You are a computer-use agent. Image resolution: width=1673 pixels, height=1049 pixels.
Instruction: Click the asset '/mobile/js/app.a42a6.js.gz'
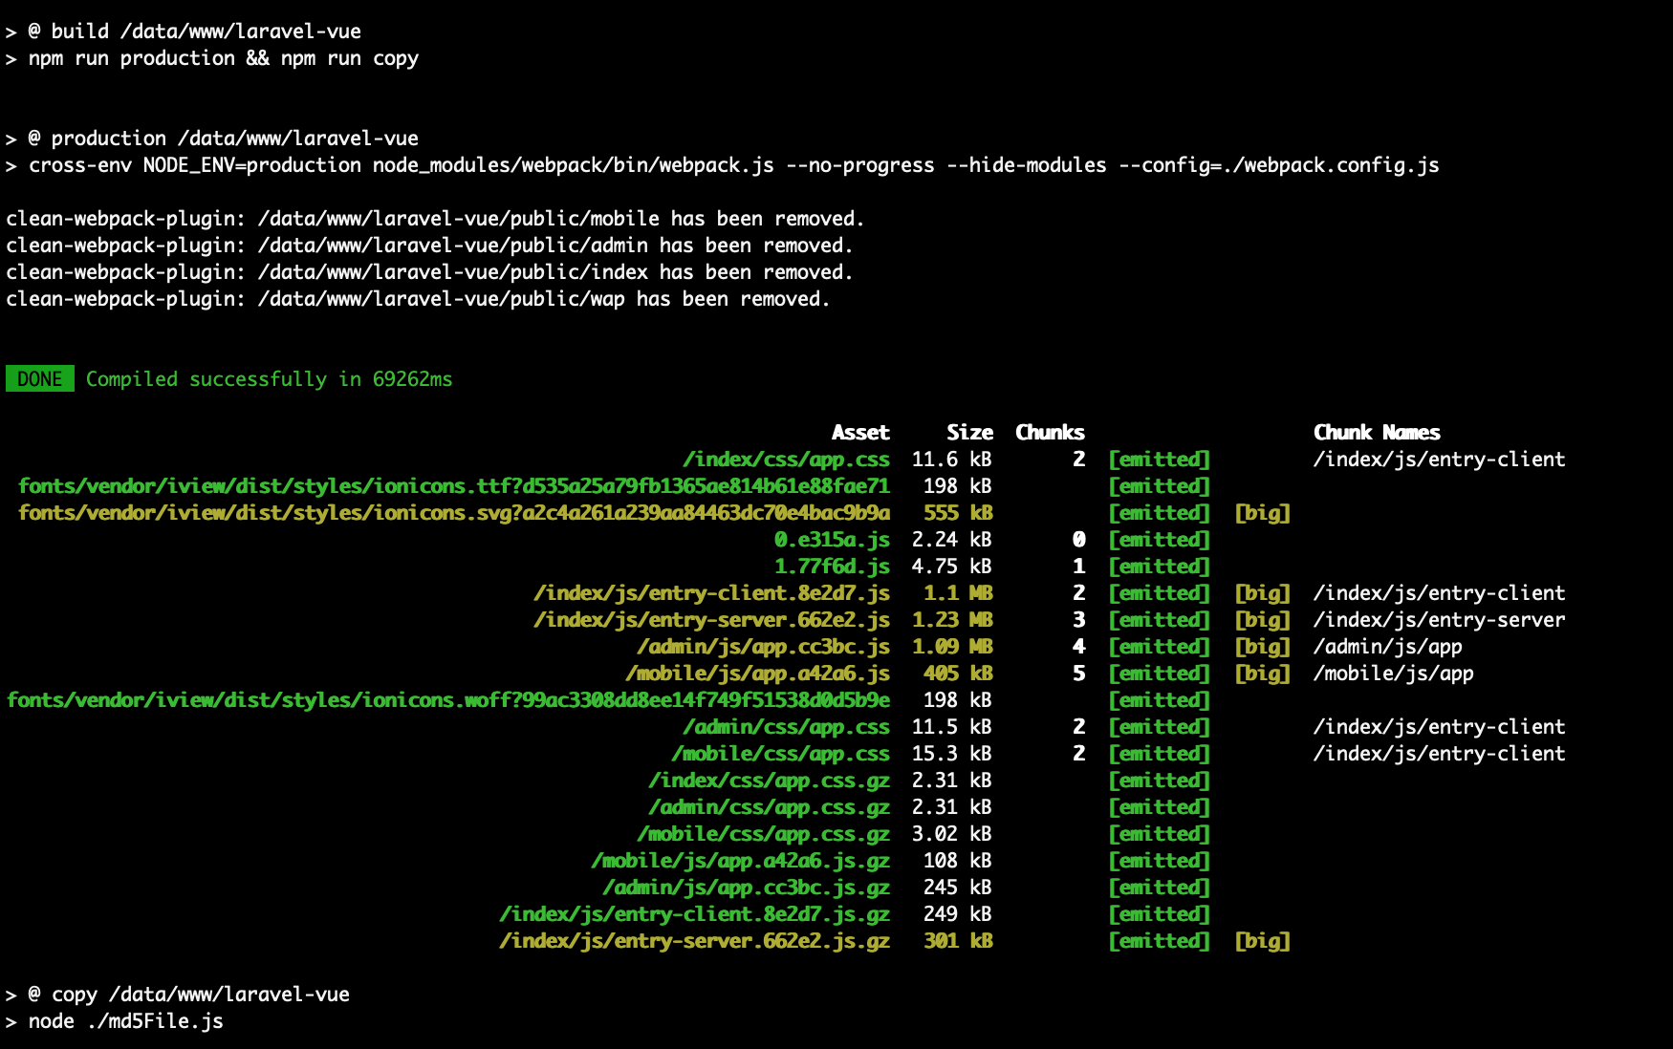[740, 861]
